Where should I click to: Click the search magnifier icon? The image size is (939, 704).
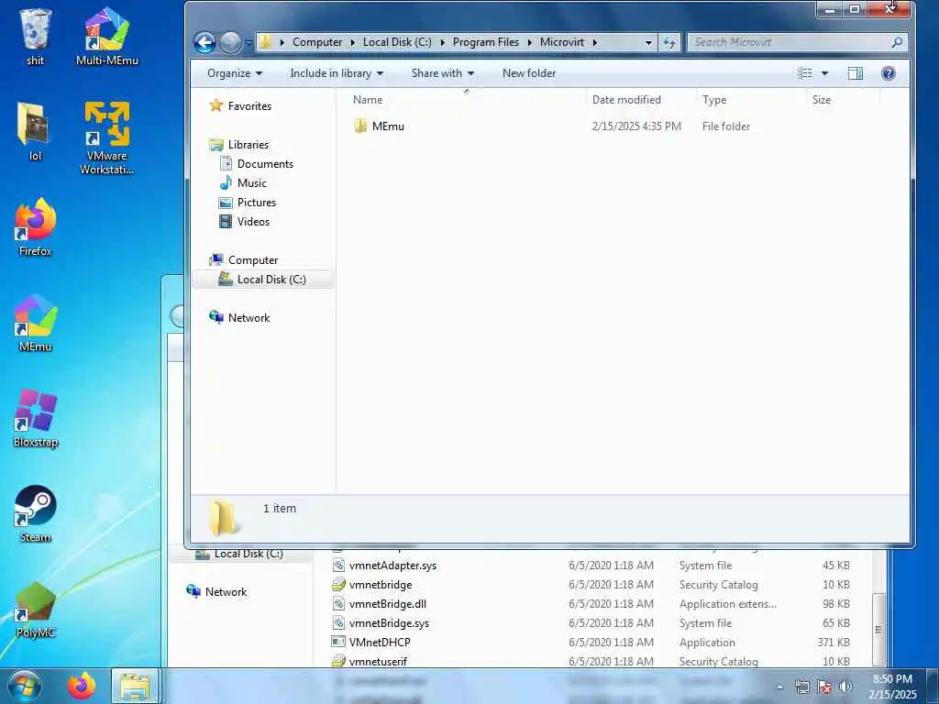coord(897,42)
